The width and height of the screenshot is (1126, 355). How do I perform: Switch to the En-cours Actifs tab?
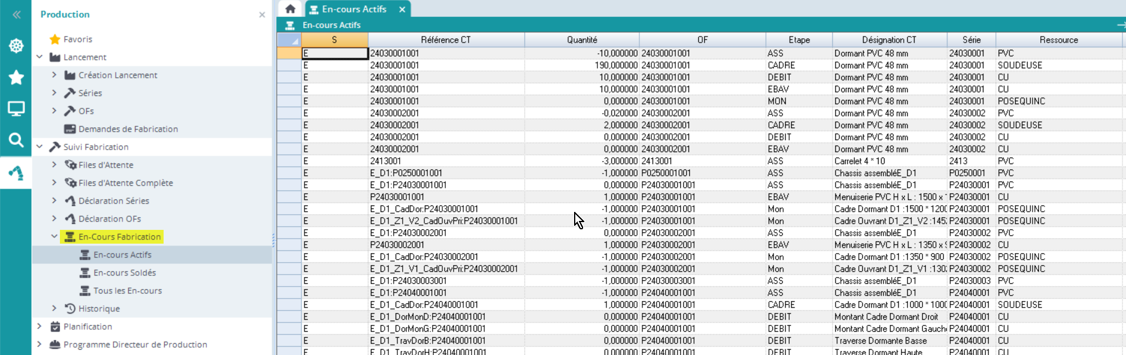(x=354, y=10)
